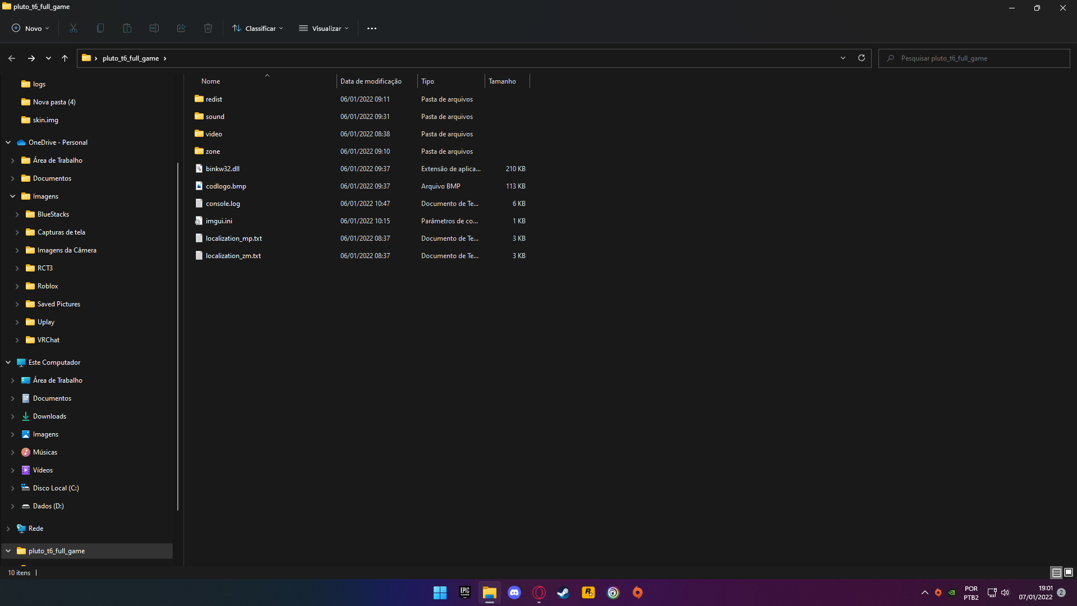
Task: Open Ubisoft Connect from taskbar
Action: coord(613,593)
